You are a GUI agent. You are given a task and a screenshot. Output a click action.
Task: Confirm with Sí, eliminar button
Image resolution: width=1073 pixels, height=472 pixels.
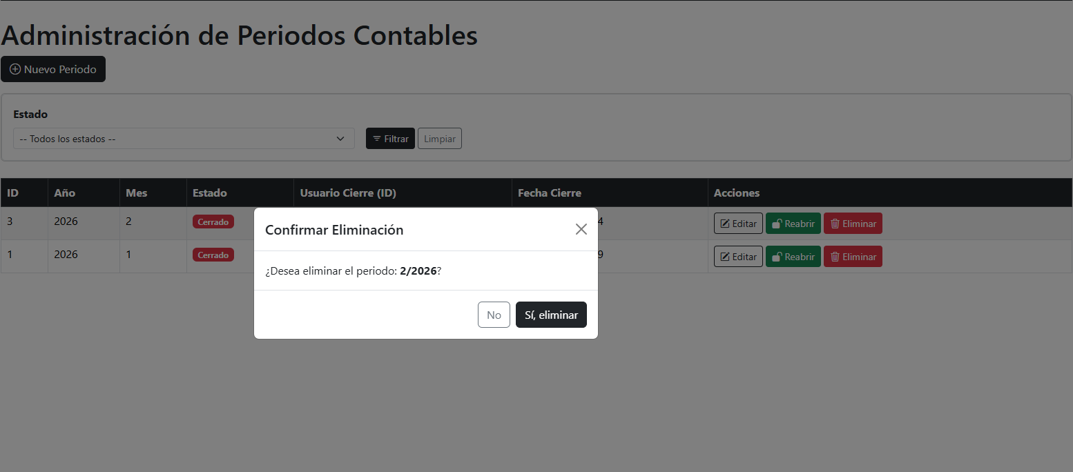551,315
